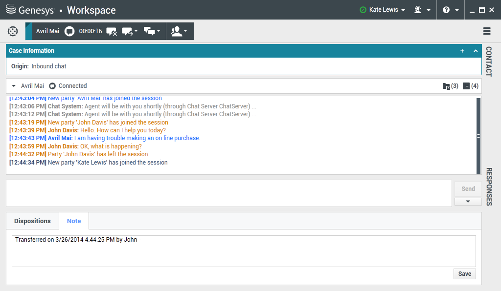Viewport: 501px width, 291px height.
Task: Click the Team Communicator wheel icon
Action: pyautogui.click(x=13, y=31)
